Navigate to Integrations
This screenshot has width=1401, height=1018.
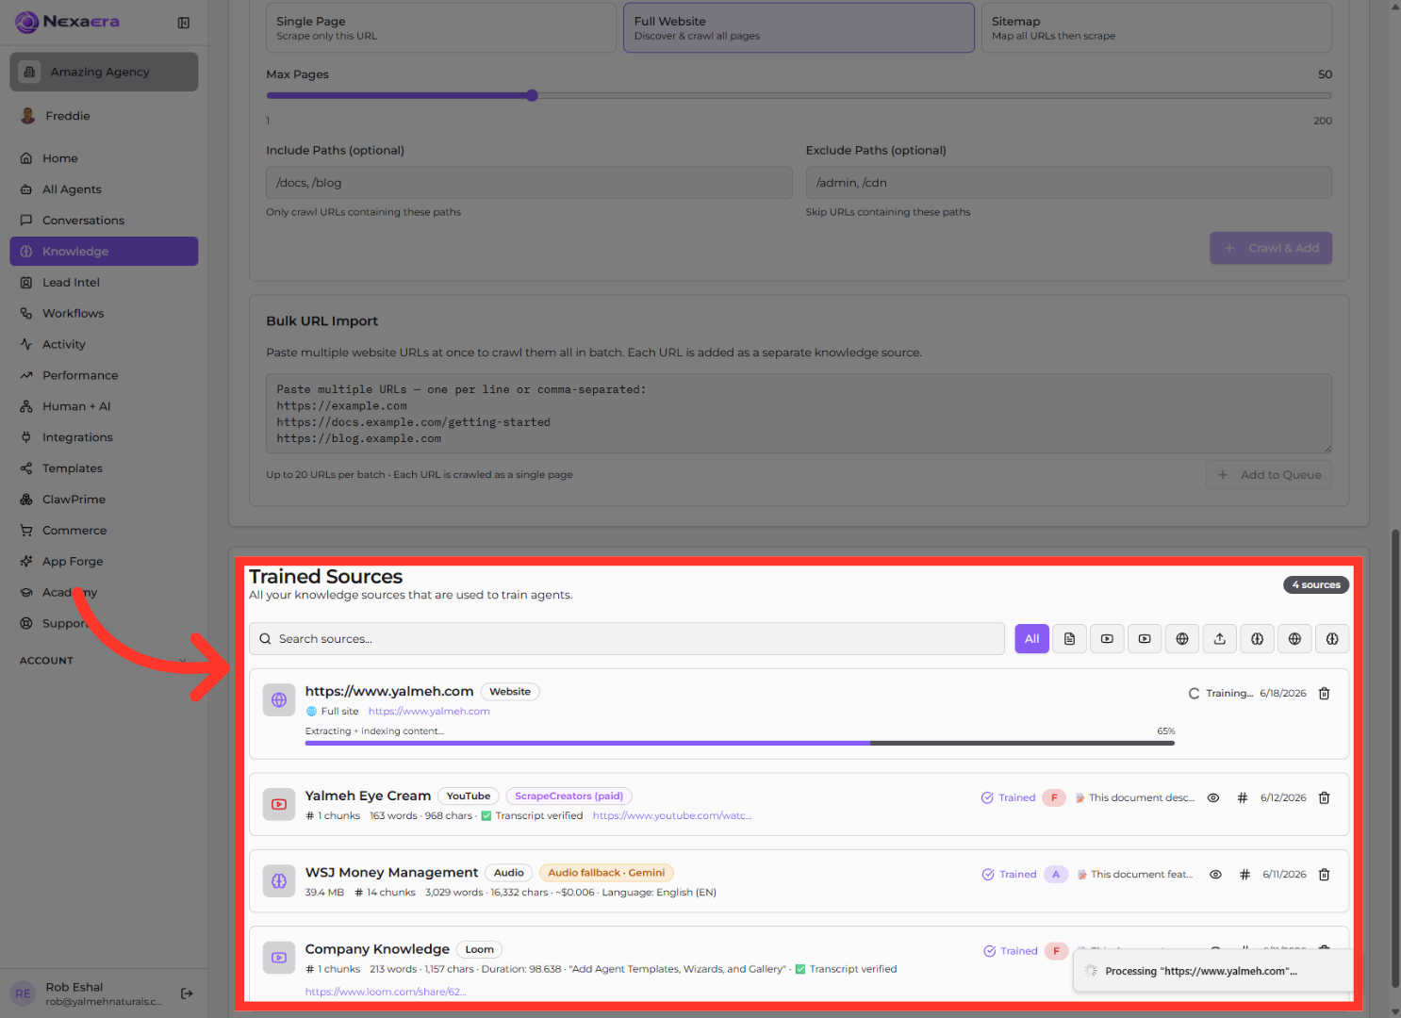point(104,437)
